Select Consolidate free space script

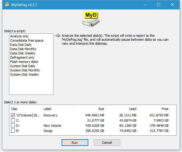[27, 40]
